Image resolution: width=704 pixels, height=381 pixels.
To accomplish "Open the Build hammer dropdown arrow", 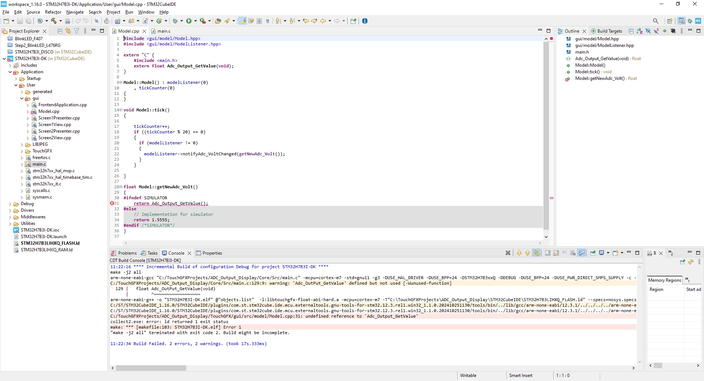I will pyautogui.click(x=60, y=21).
